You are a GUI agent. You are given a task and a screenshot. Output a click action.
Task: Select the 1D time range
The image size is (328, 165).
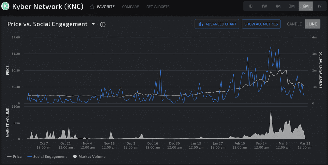coord(250,6)
